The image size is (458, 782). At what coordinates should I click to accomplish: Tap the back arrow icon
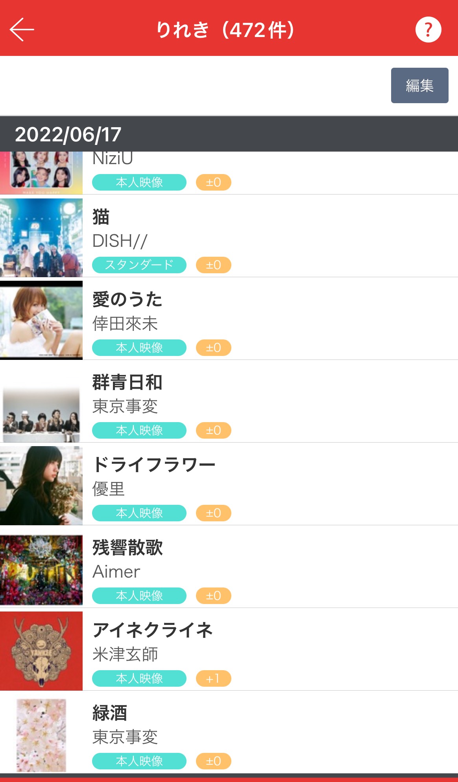pyautogui.click(x=22, y=30)
